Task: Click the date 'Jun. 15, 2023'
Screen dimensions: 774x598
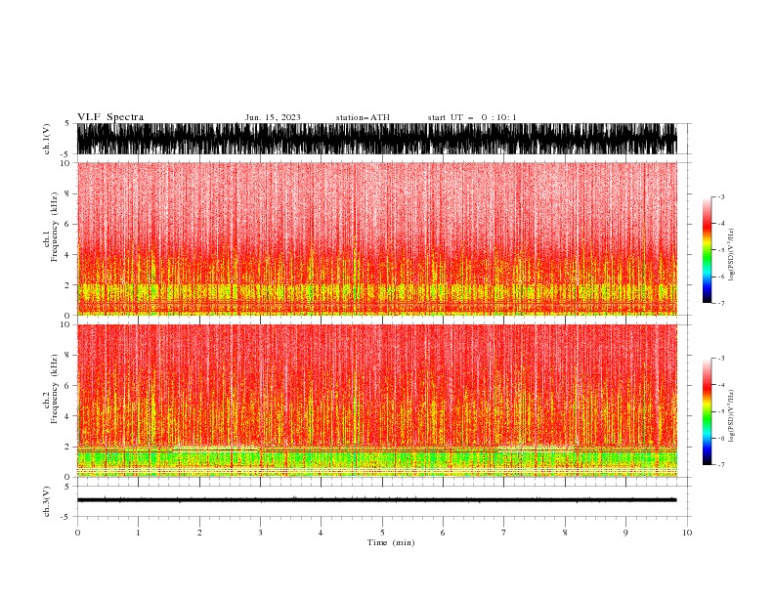Action: (x=273, y=117)
